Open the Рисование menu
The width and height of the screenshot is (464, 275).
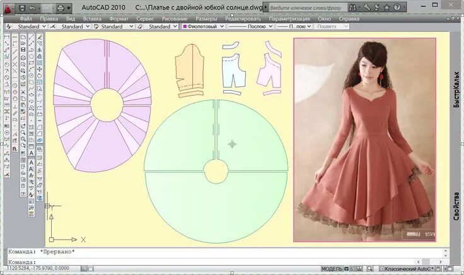point(175,19)
